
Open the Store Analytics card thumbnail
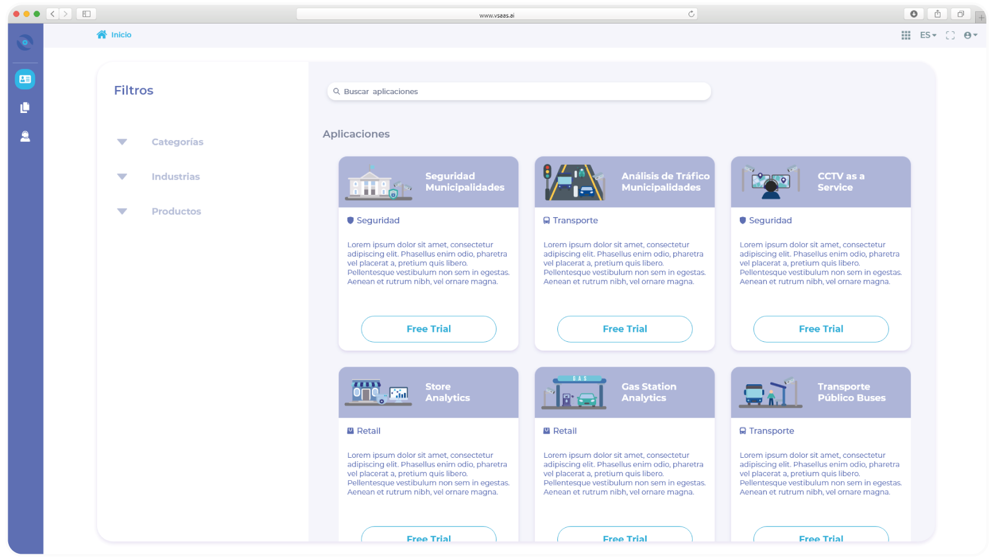point(378,392)
